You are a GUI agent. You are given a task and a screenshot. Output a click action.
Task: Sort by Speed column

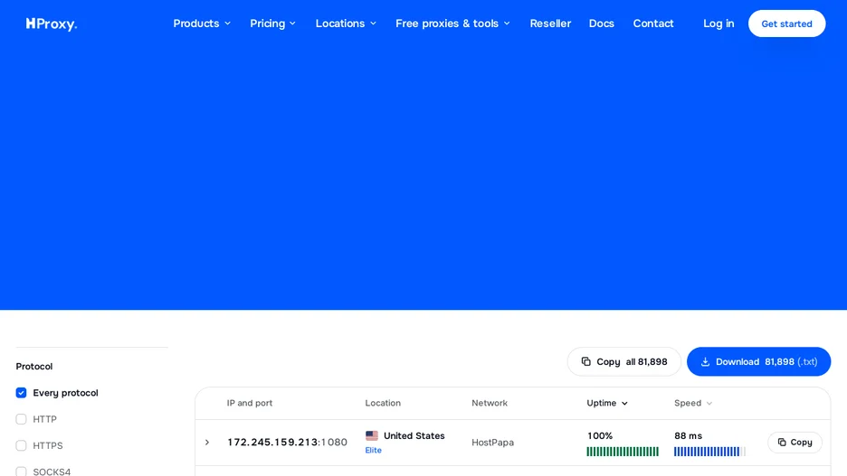693,403
